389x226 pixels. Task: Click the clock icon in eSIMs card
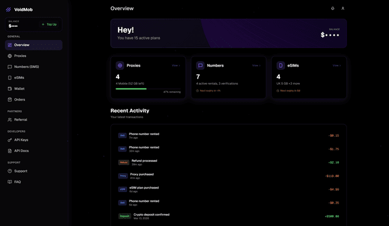click(x=278, y=91)
